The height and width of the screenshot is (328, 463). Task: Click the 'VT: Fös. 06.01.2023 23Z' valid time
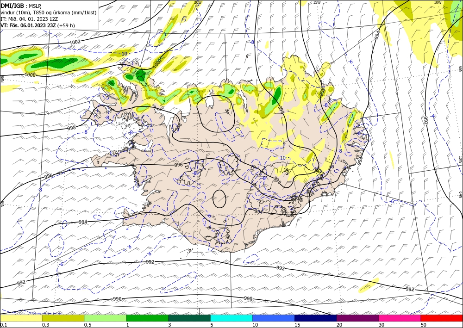[x=28, y=25]
